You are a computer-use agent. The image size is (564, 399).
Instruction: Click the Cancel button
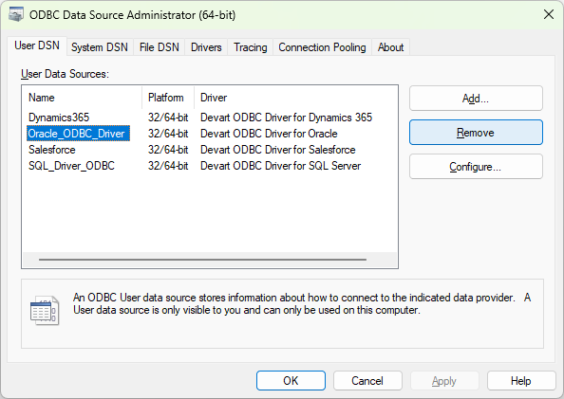(x=367, y=381)
